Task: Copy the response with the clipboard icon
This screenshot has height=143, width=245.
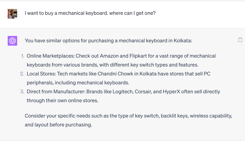Action: (240, 40)
